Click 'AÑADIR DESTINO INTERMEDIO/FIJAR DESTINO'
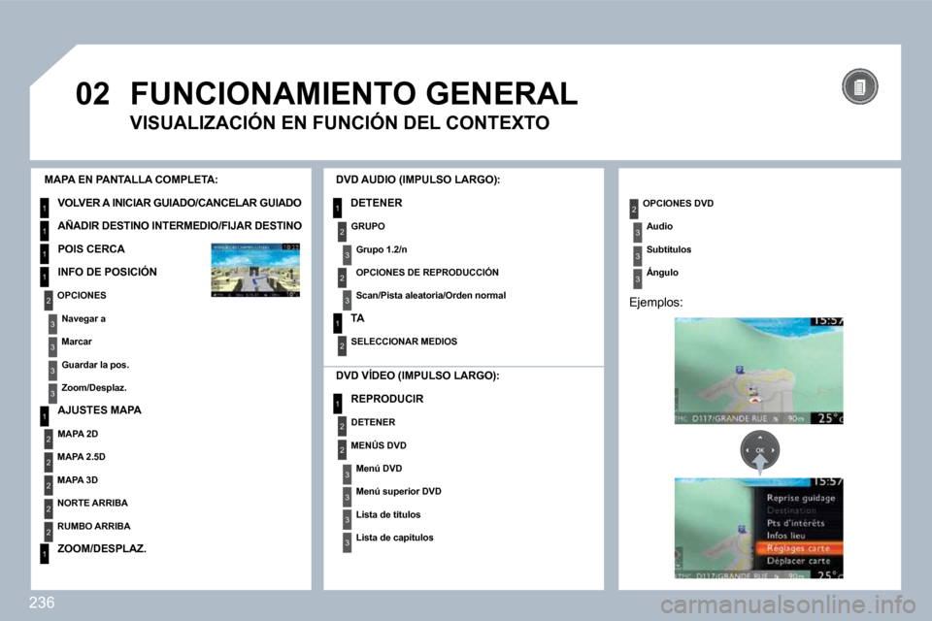Image resolution: width=932 pixels, height=621 pixels. pyautogui.click(x=180, y=226)
